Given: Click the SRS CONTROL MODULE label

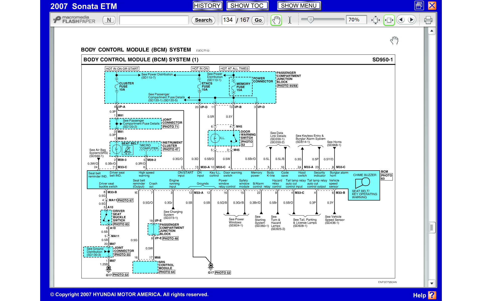Looking at the screenshot, I should 166,265.
